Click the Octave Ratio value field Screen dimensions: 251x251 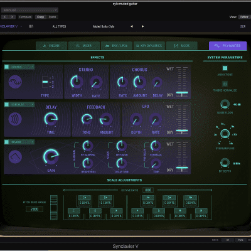click(x=148, y=190)
